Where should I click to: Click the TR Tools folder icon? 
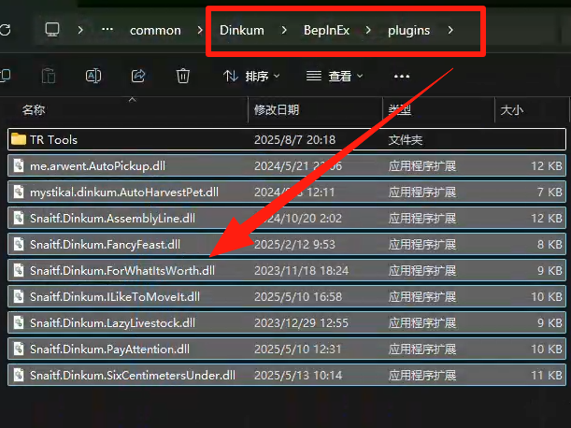click(19, 139)
